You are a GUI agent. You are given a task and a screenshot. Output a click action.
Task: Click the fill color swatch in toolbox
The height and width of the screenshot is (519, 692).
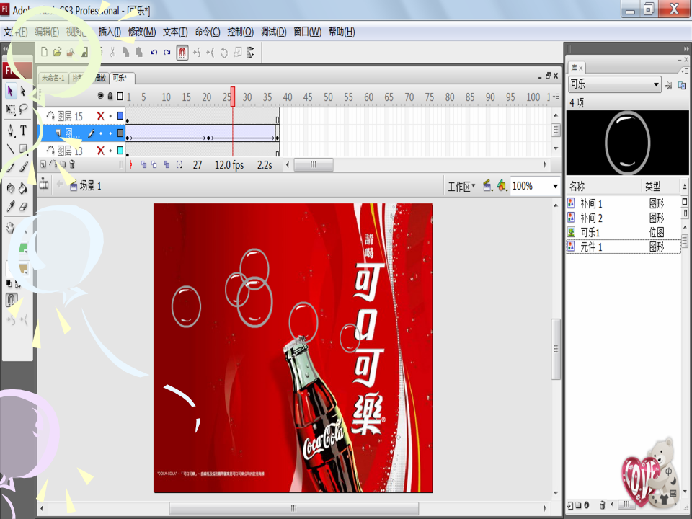(23, 268)
